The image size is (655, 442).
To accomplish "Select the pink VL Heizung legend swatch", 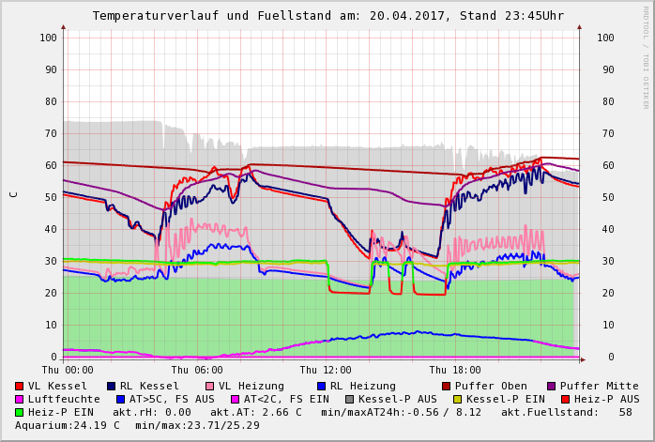I will coord(210,386).
